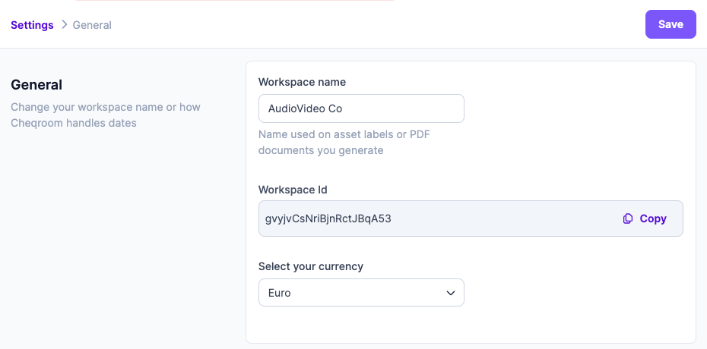Focus the Workspace name input field
The height and width of the screenshot is (349, 707).
click(361, 108)
